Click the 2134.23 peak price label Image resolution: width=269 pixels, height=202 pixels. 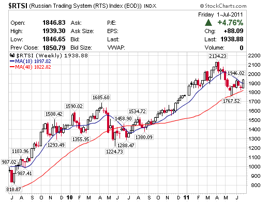[218, 56]
